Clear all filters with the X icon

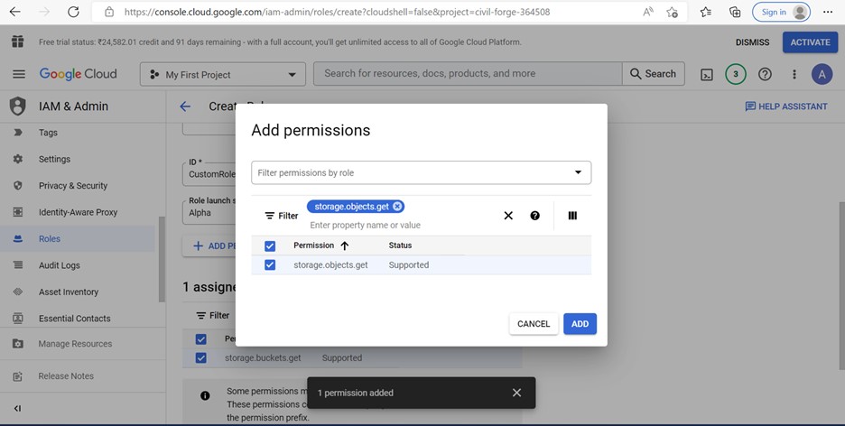coord(508,216)
